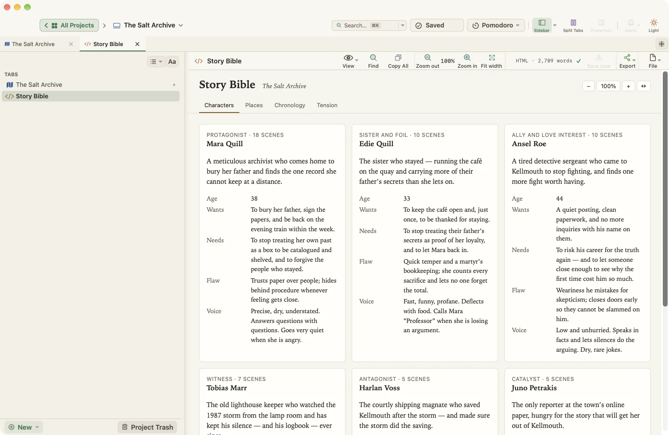Select The Salt Archive in sidebar
Viewport: 669px width, 435px height.
[91, 85]
